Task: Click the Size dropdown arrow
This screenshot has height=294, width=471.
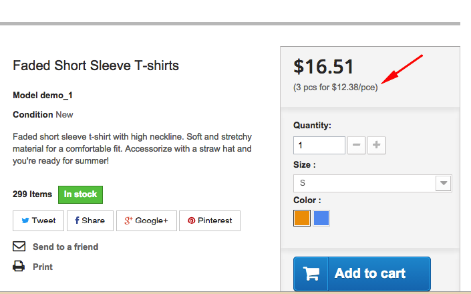Action: (443, 183)
